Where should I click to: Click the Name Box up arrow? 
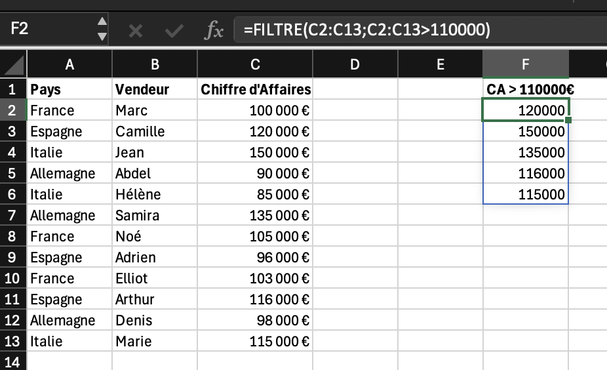pos(102,21)
